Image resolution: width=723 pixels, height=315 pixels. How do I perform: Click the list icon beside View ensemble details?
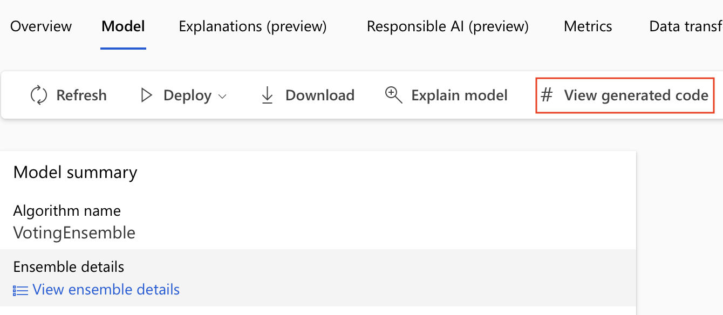[x=20, y=290]
